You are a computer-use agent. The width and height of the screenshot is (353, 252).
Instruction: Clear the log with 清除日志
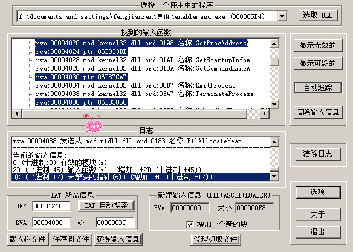click(318, 154)
